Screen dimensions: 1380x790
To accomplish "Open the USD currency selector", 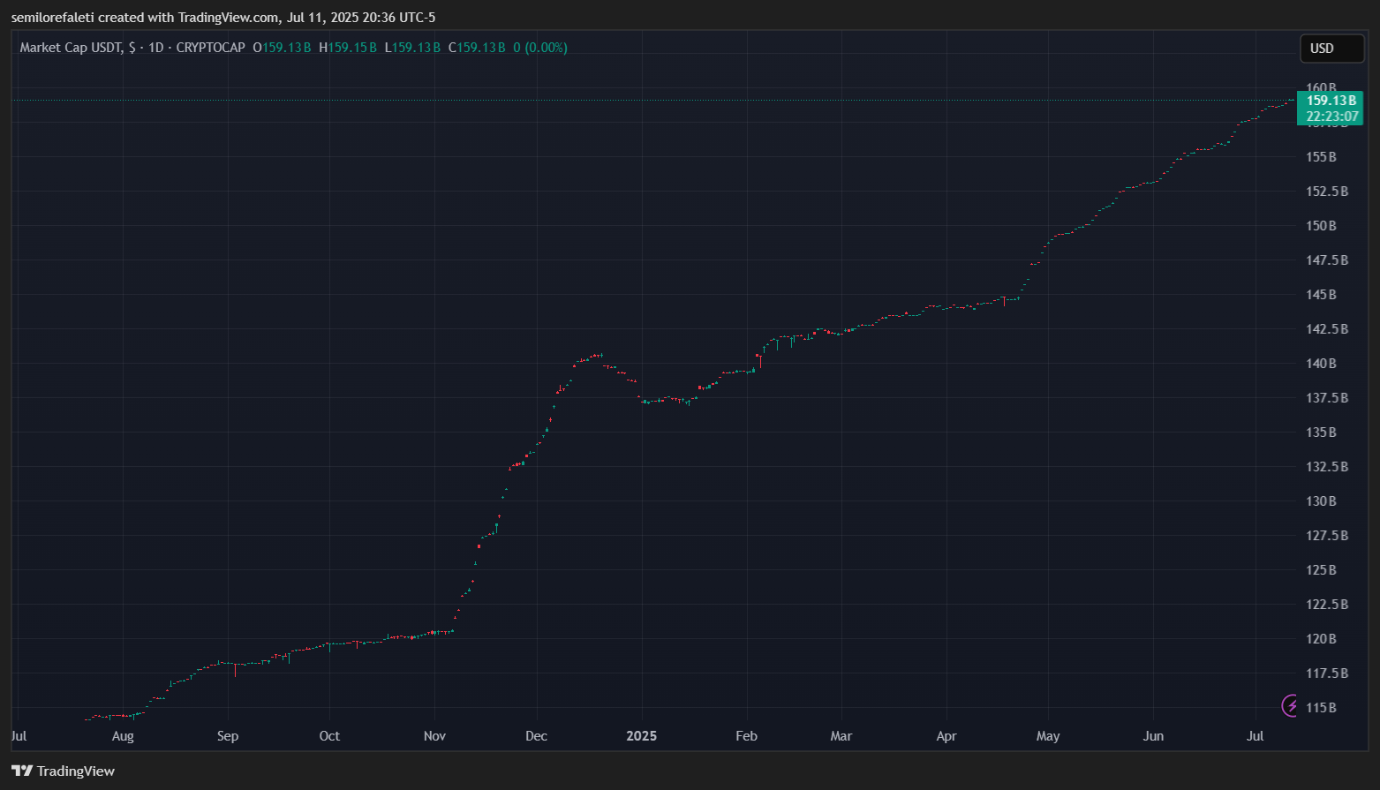I will click(1332, 49).
